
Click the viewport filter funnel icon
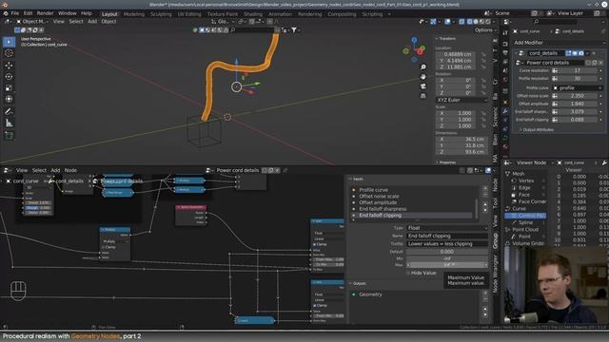coord(294,29)
